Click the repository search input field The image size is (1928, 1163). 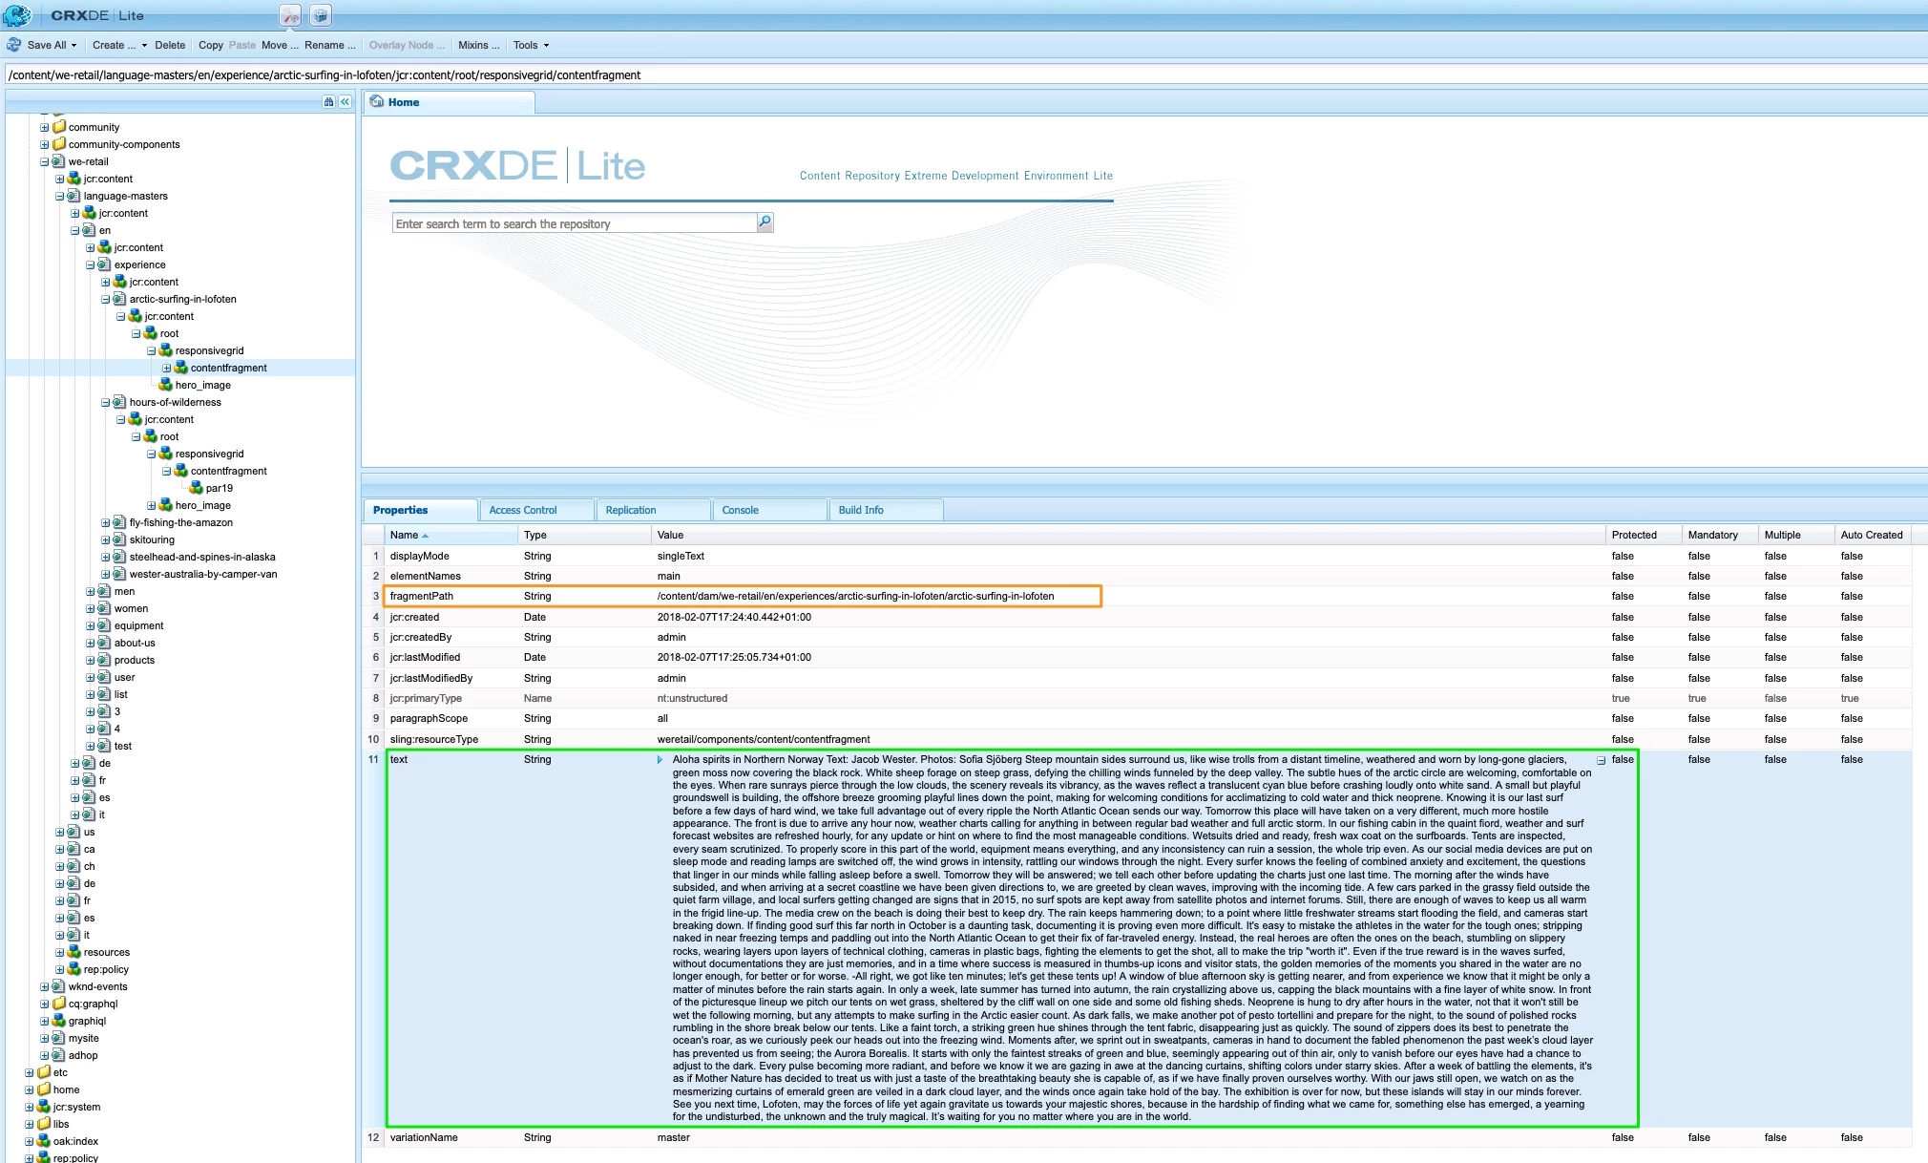click(573, 223)
